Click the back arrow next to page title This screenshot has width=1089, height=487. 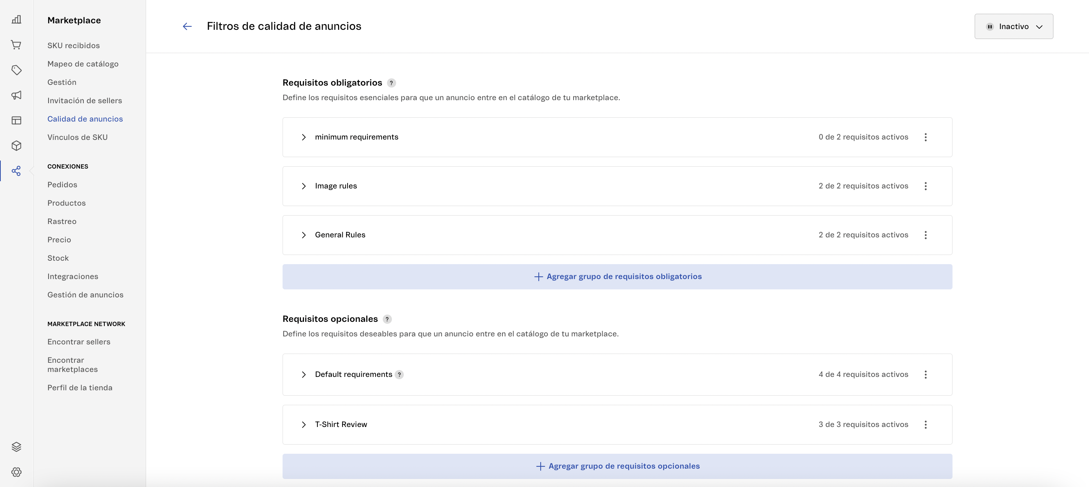[187, 26]
